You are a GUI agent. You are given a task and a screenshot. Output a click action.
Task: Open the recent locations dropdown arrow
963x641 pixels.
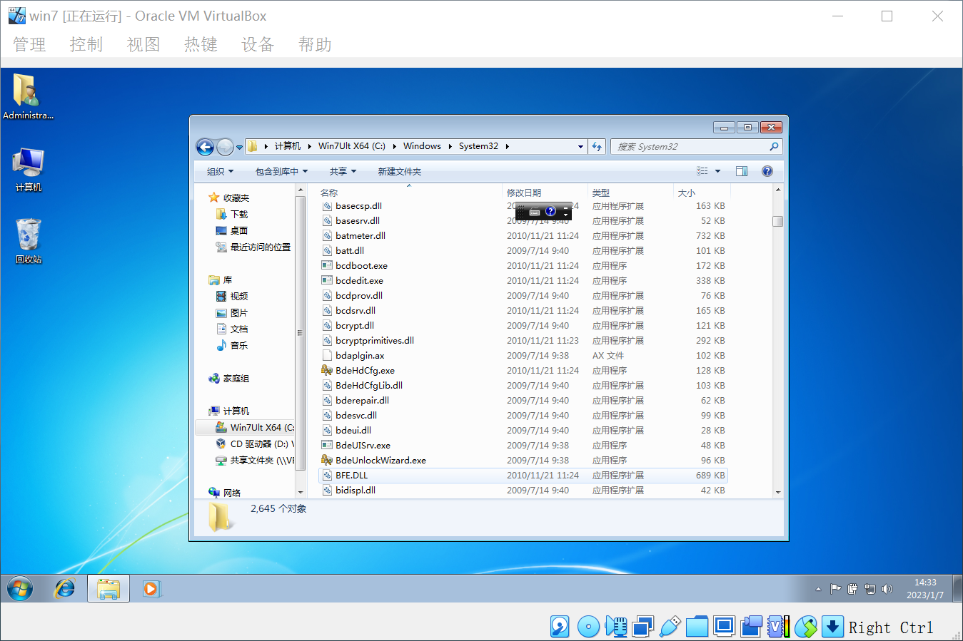[239, 147]
